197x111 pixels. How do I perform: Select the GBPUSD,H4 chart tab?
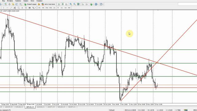30,107
